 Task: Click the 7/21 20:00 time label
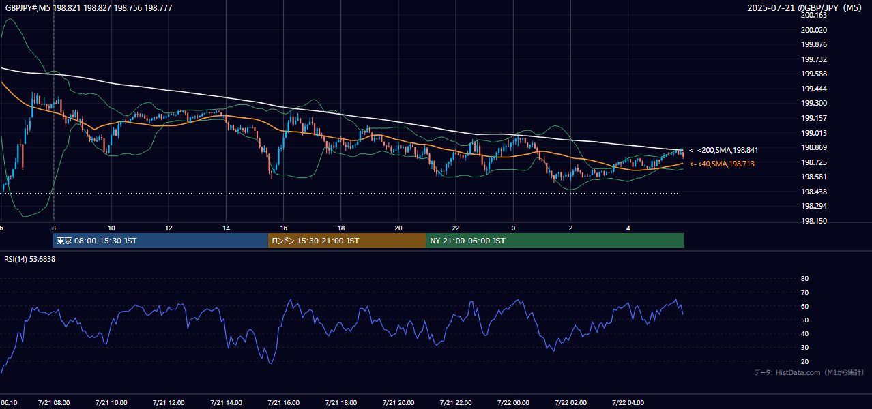[x=398, y=403]
